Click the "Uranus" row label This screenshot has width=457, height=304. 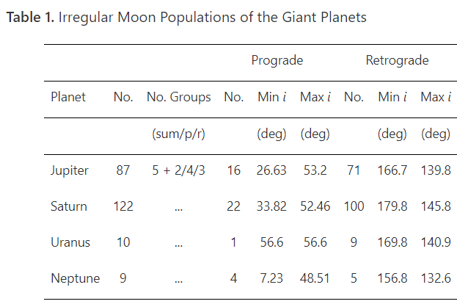[69, 242]
